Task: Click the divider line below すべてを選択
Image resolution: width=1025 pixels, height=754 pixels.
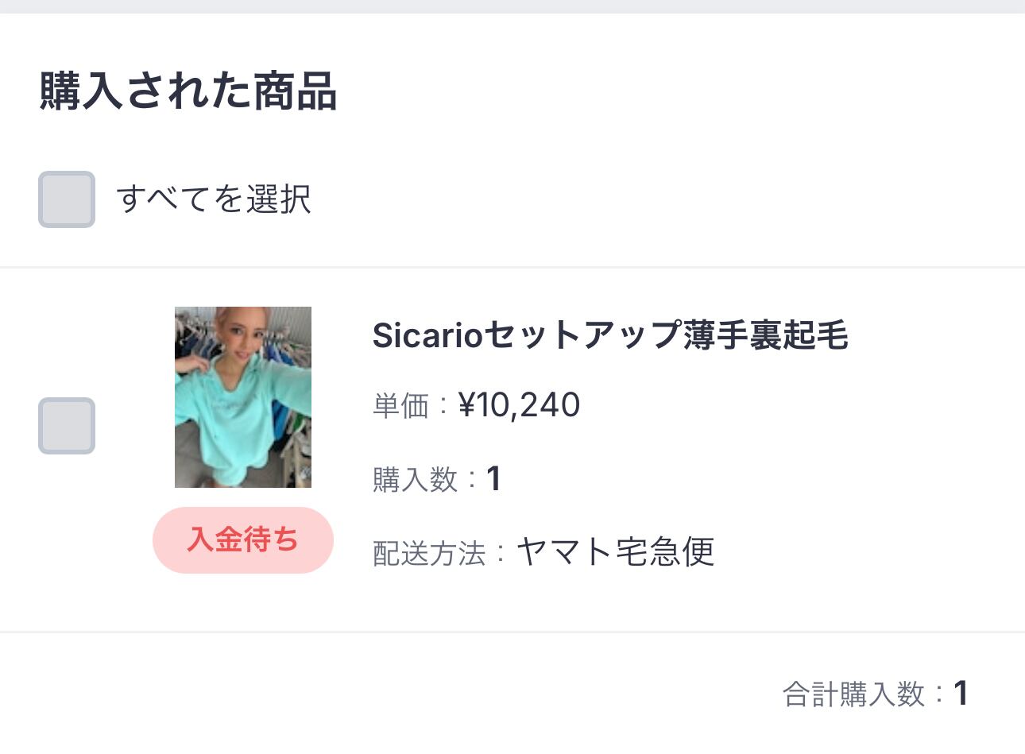Action: (512, 268)
